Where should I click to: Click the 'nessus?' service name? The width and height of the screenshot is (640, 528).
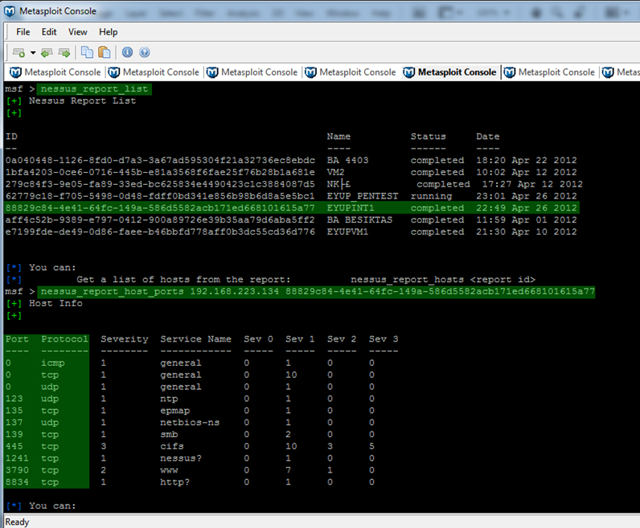[x=181, y=458]
